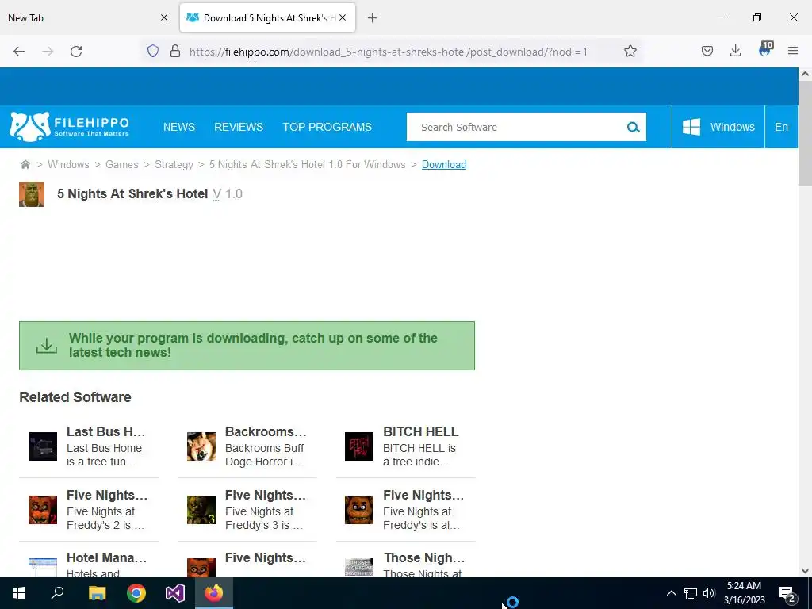Open the Last Bus Home related software

pos(105,431)
